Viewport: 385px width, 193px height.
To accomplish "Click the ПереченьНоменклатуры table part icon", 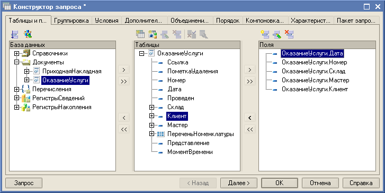I will click(160, 134).
